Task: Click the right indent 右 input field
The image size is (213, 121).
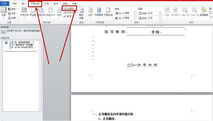Action: tap(128, 18)
